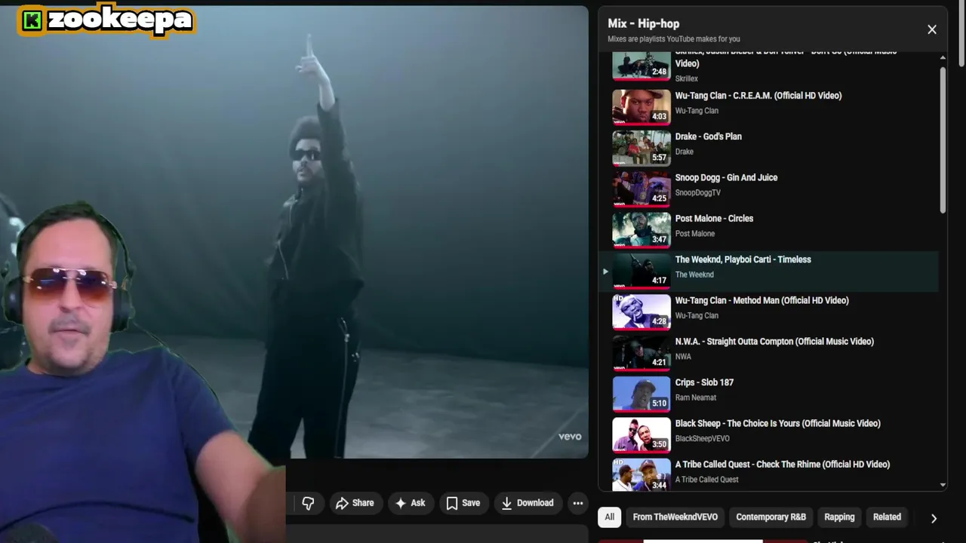Open Drake - God's Plan title

[x=708, y=137]
